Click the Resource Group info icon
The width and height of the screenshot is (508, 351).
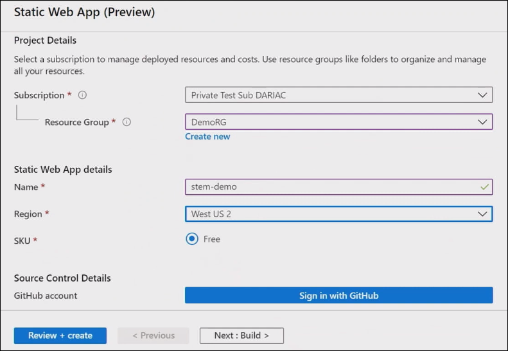[127, 122]
